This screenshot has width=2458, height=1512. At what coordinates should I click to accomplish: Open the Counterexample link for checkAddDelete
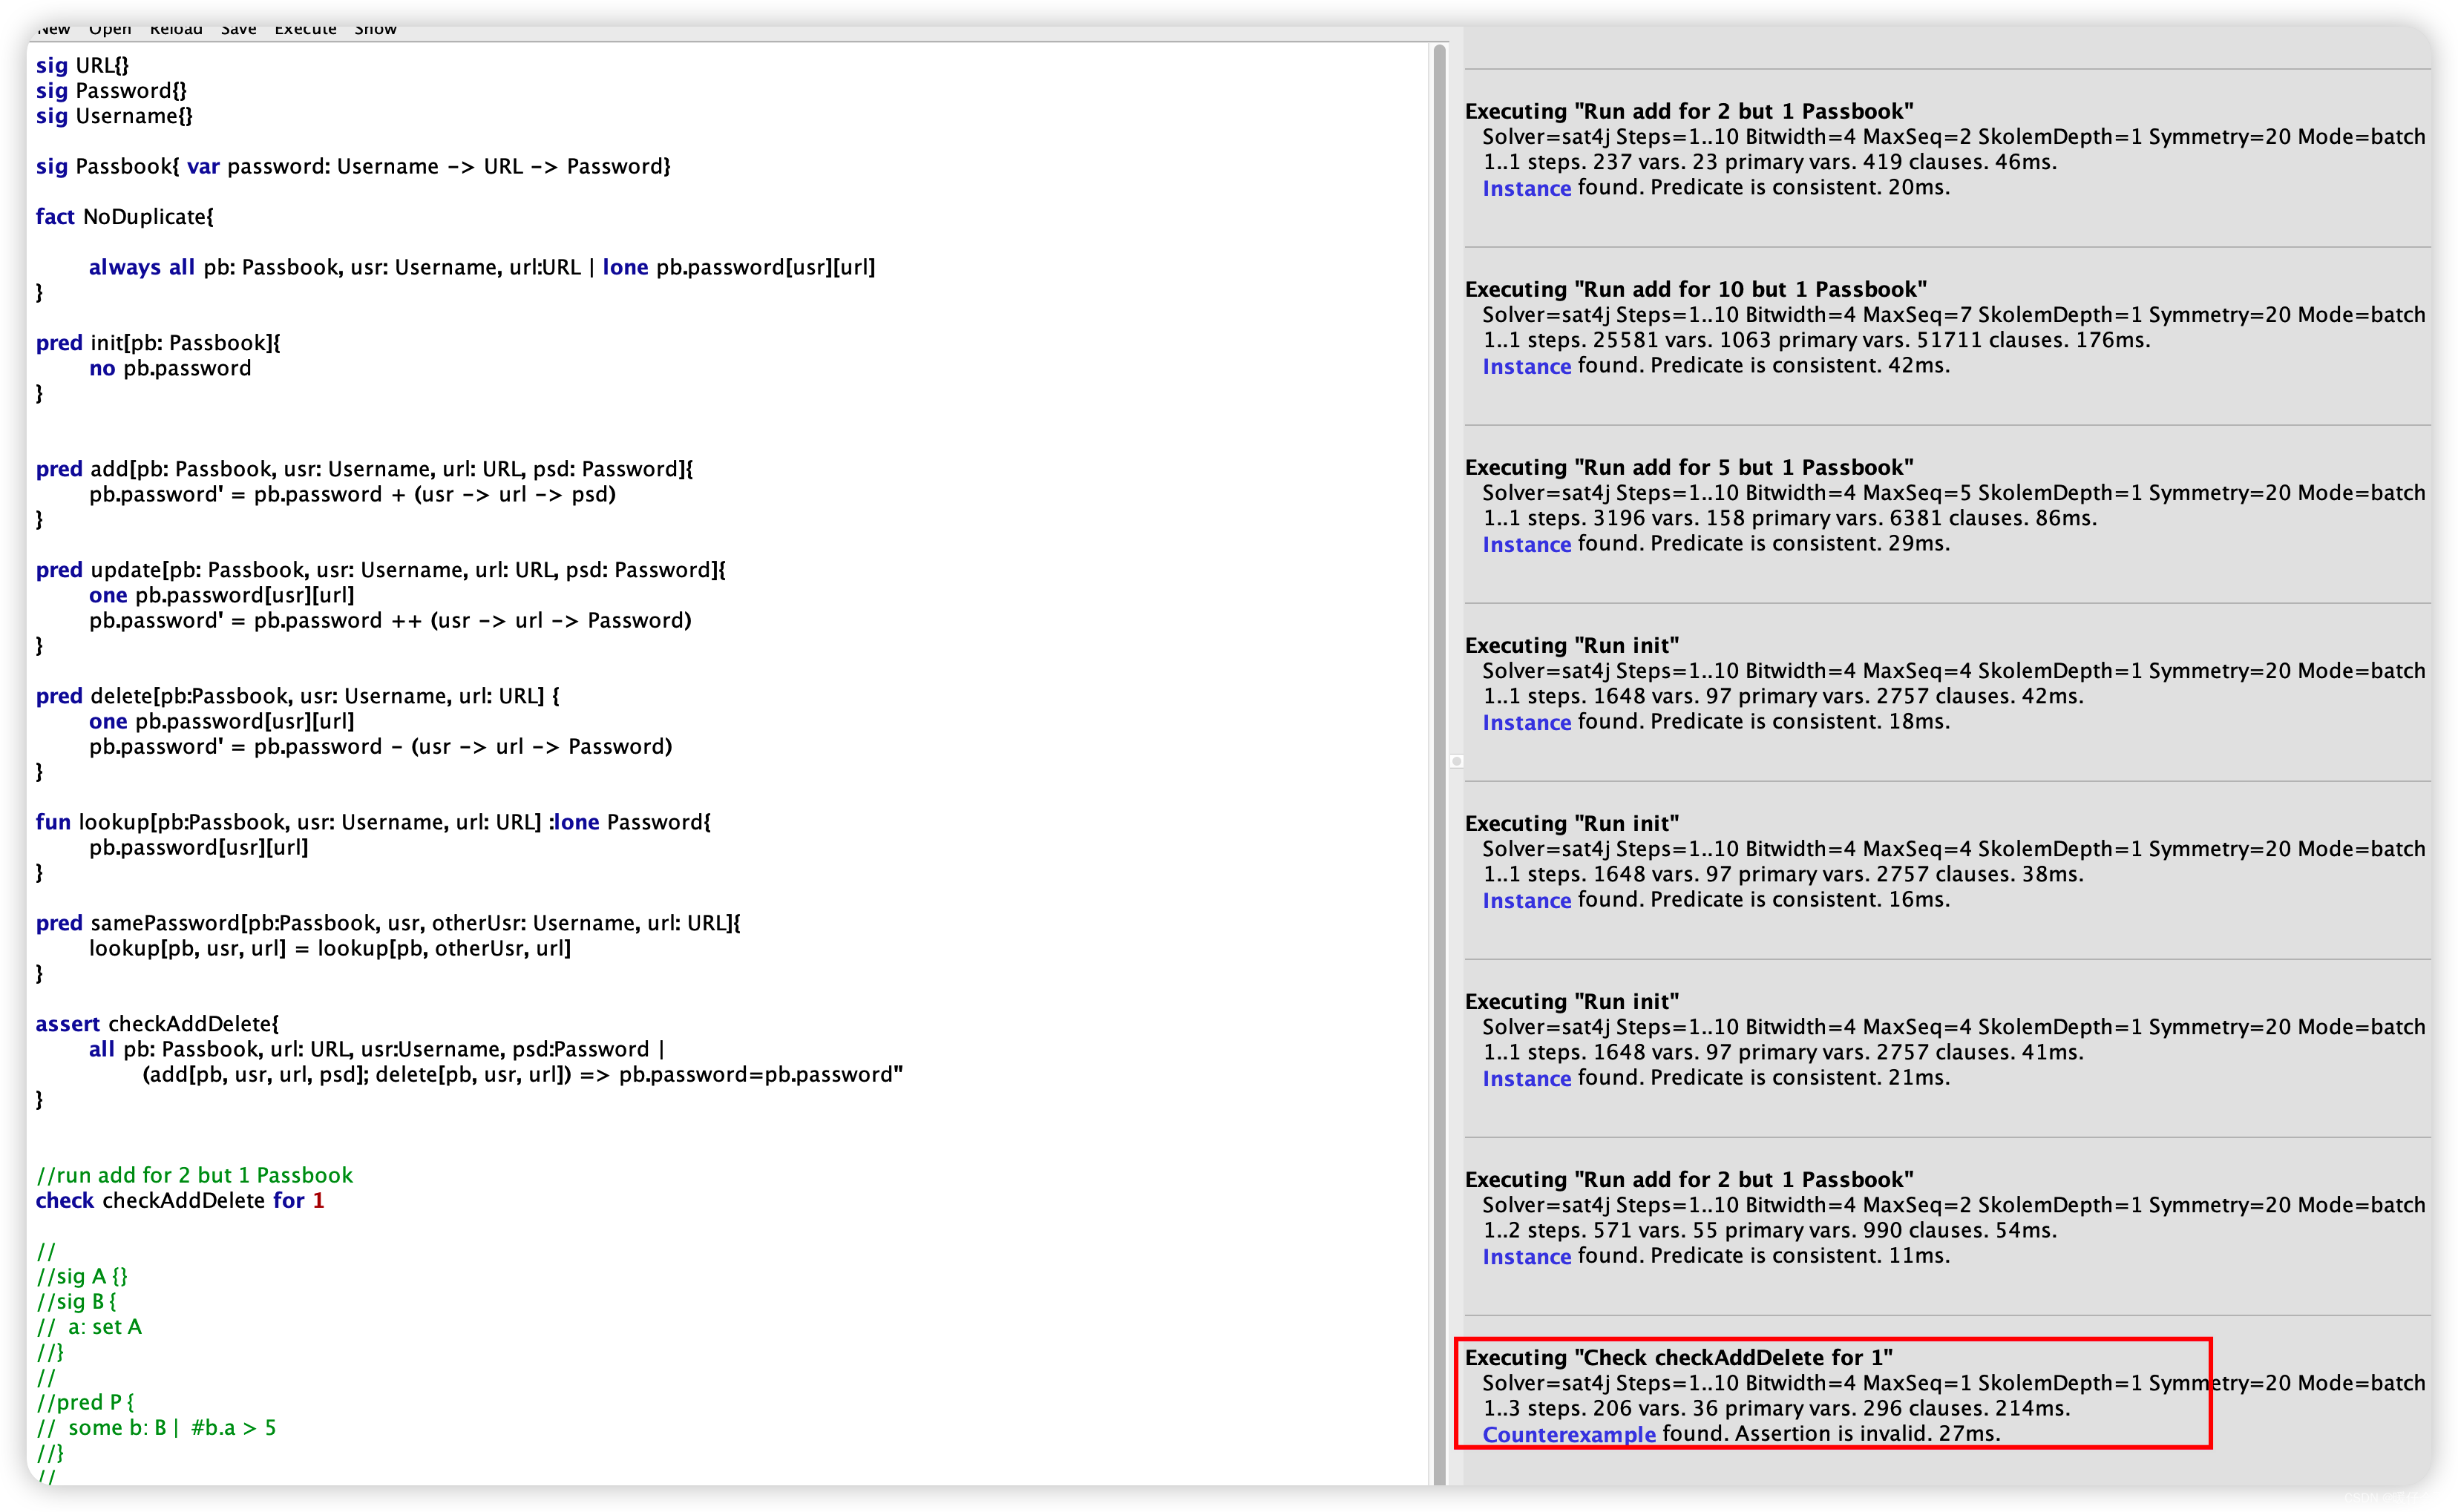pyautogui.click(x=1569, y=1434)
